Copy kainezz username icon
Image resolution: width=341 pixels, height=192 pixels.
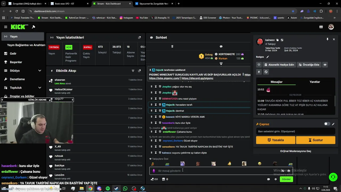(277, 40)
